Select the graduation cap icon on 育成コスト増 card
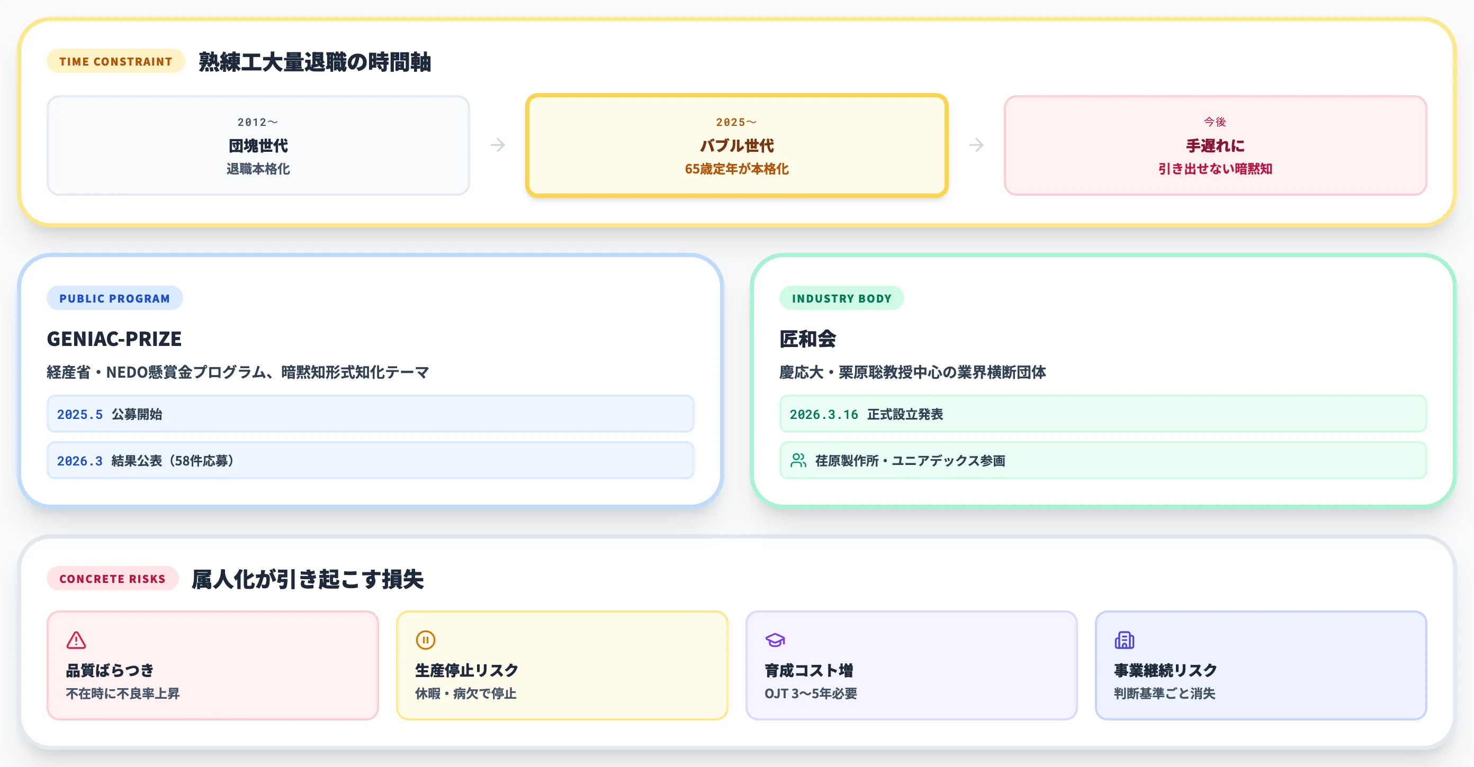This screenshot has width=1474, height=767. [776, 641]
